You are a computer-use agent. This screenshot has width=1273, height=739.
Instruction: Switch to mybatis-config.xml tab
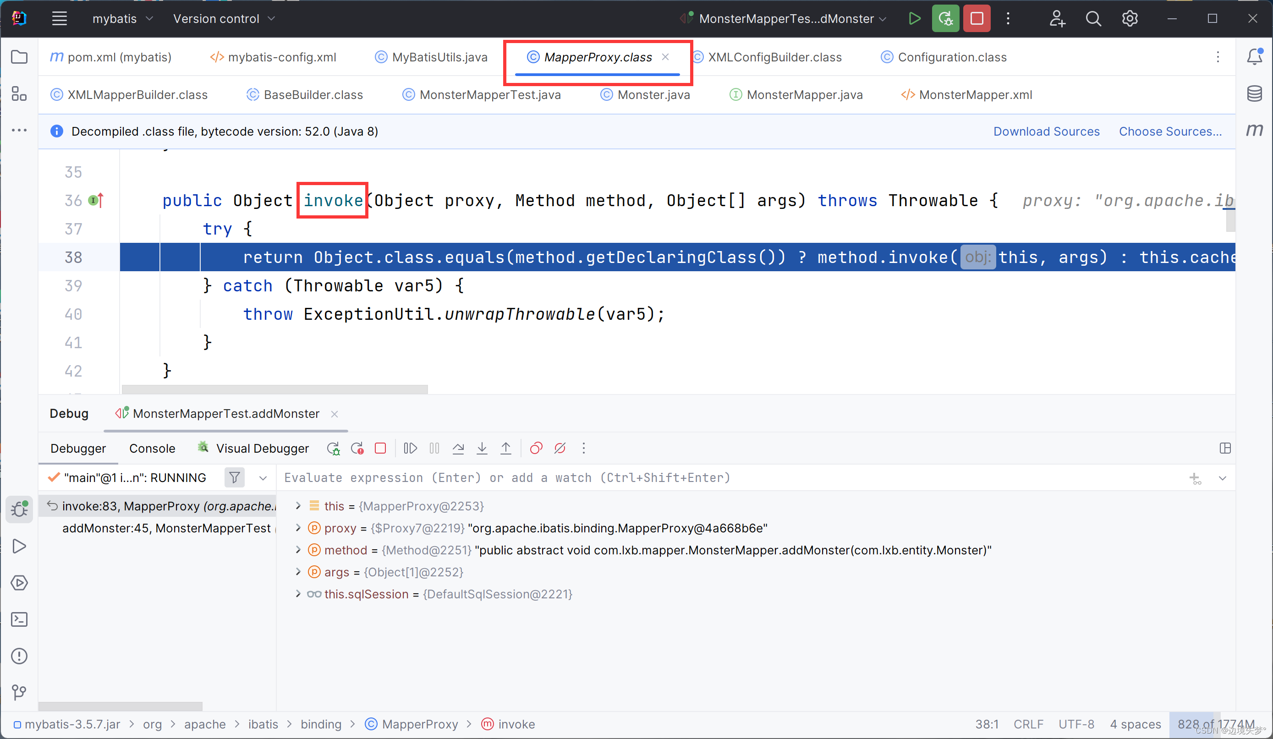click(273, 57)
